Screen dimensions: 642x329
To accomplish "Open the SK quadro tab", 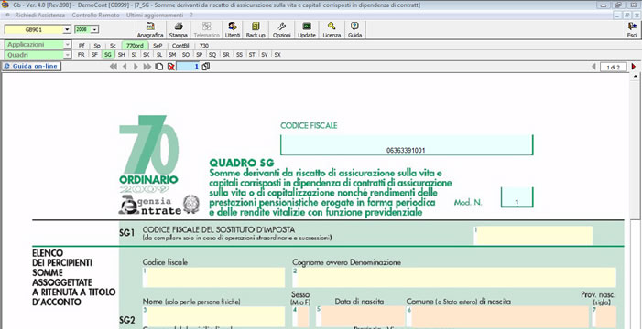I will (x=147, y=55).
